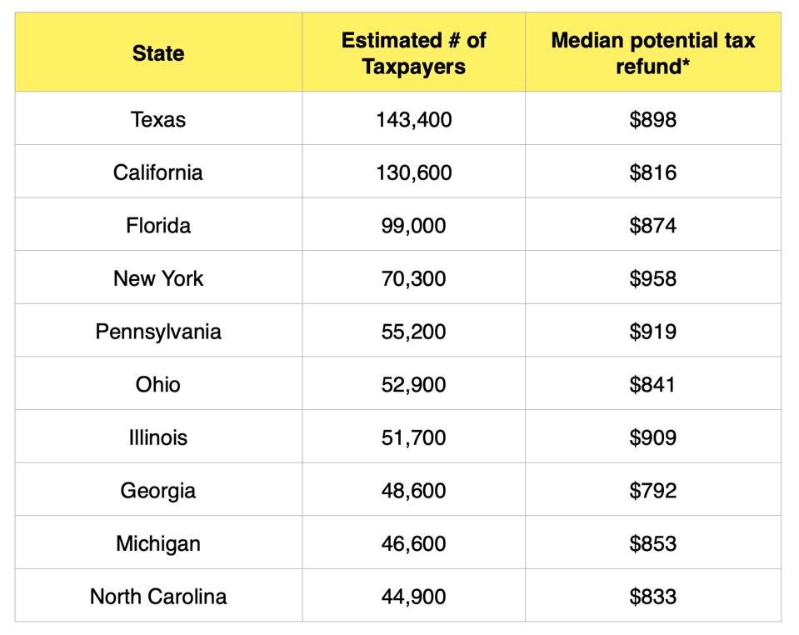Click the 44,900 taxpayers value
The image size is (799, 635).
413,597
